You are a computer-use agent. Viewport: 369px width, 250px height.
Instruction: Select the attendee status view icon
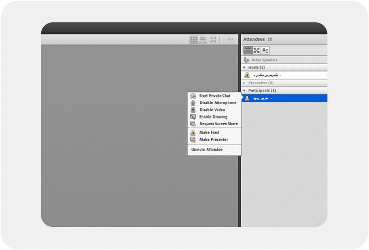[x=265, y=50]
